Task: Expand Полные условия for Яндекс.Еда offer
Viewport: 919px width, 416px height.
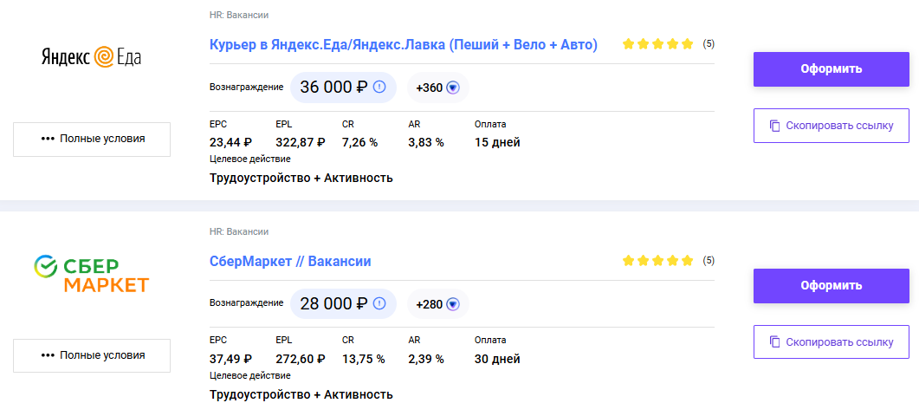Action: (92, 139)
